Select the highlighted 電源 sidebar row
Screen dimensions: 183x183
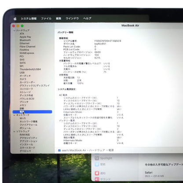[32, 112]
